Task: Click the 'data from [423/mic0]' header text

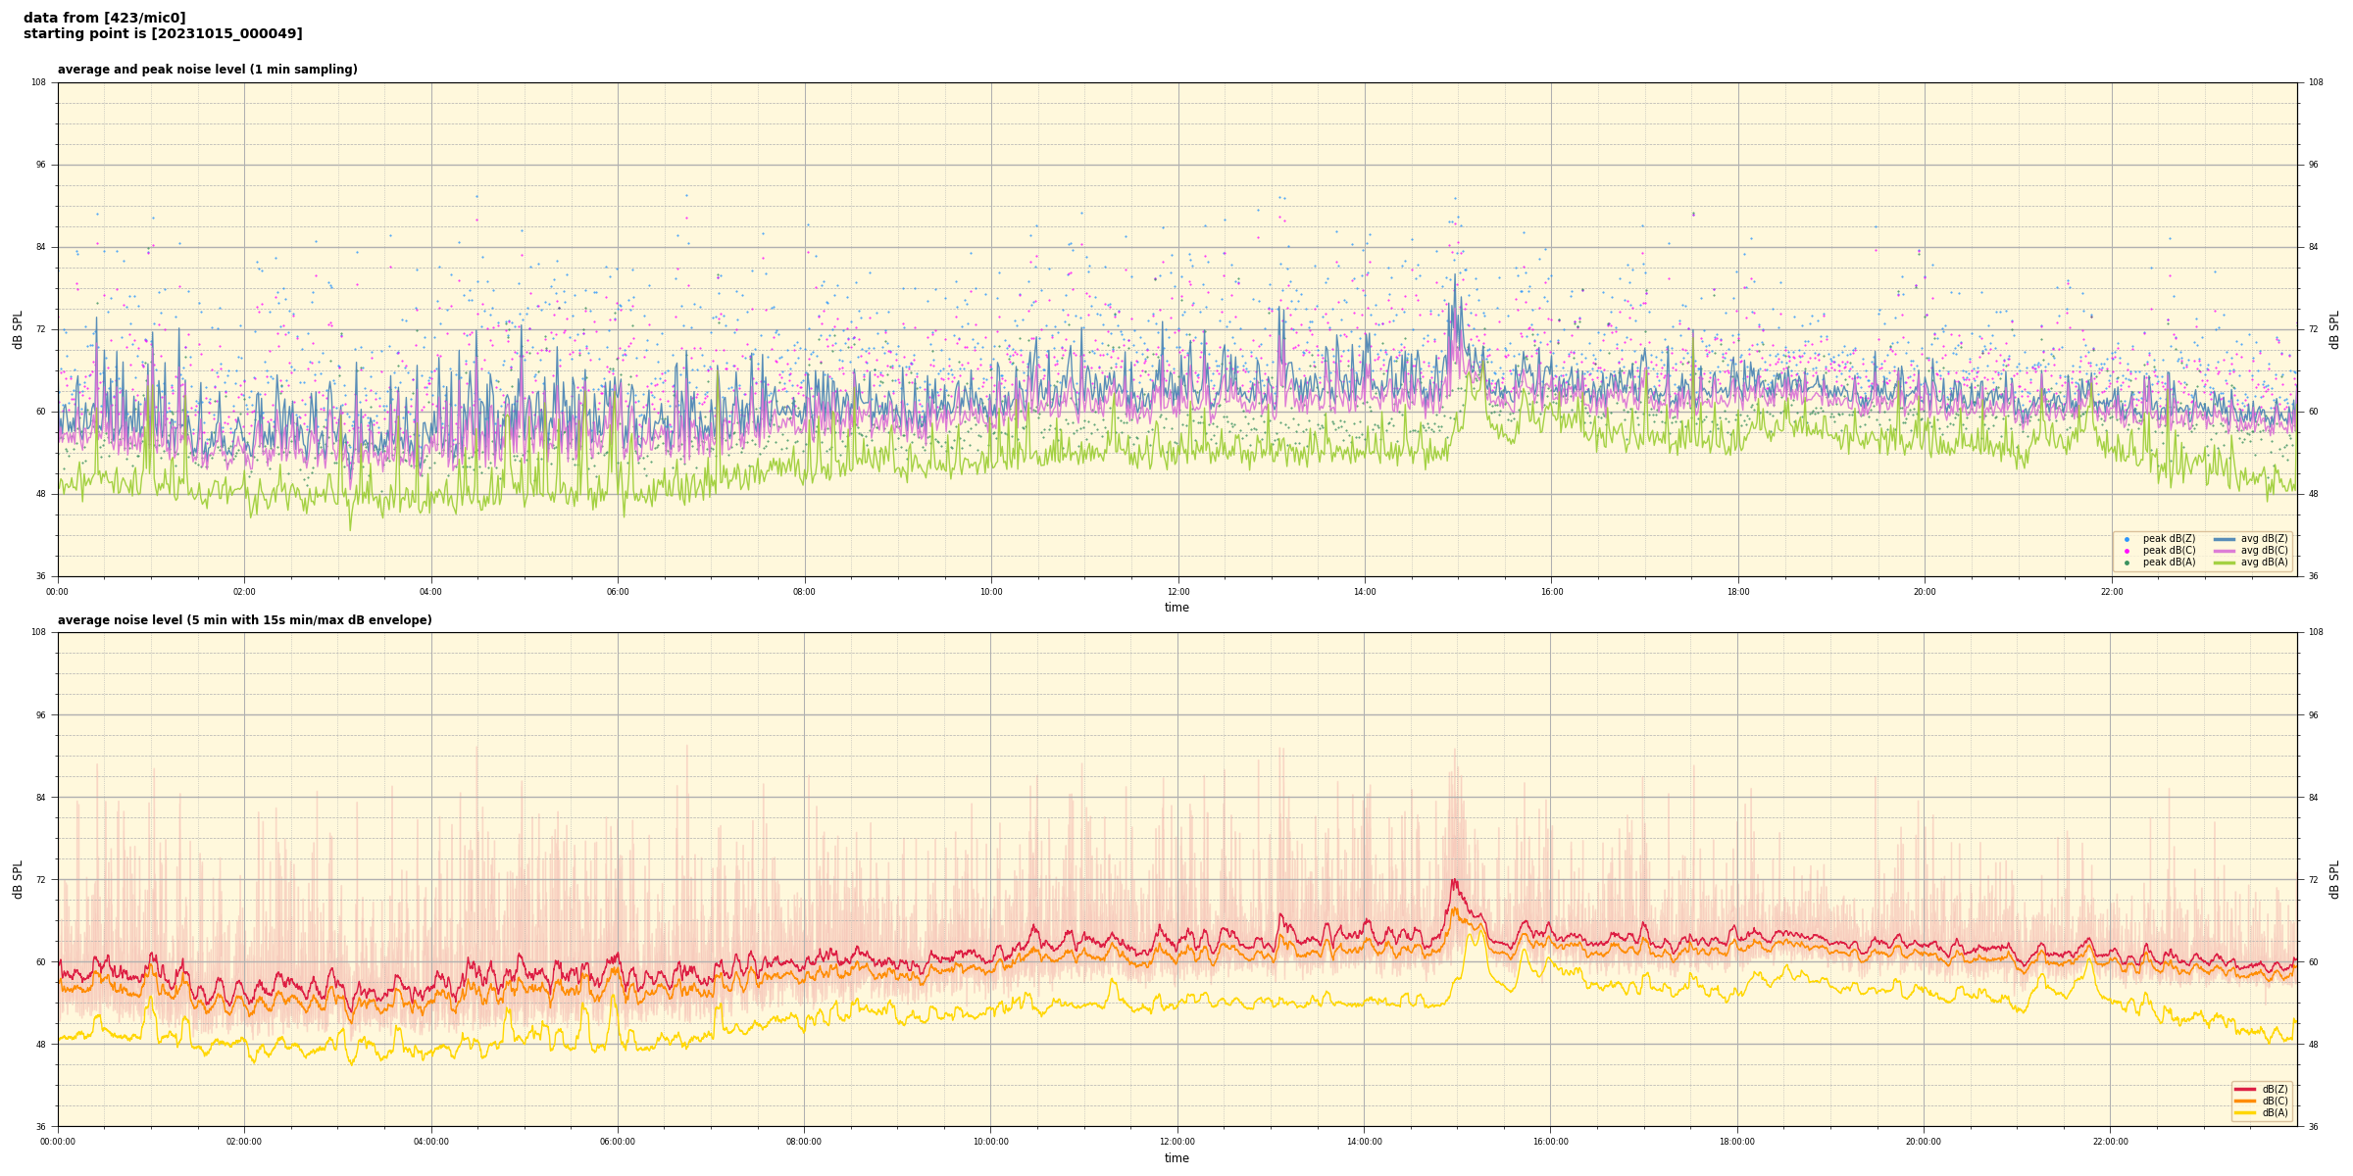Action: point(104,18)
